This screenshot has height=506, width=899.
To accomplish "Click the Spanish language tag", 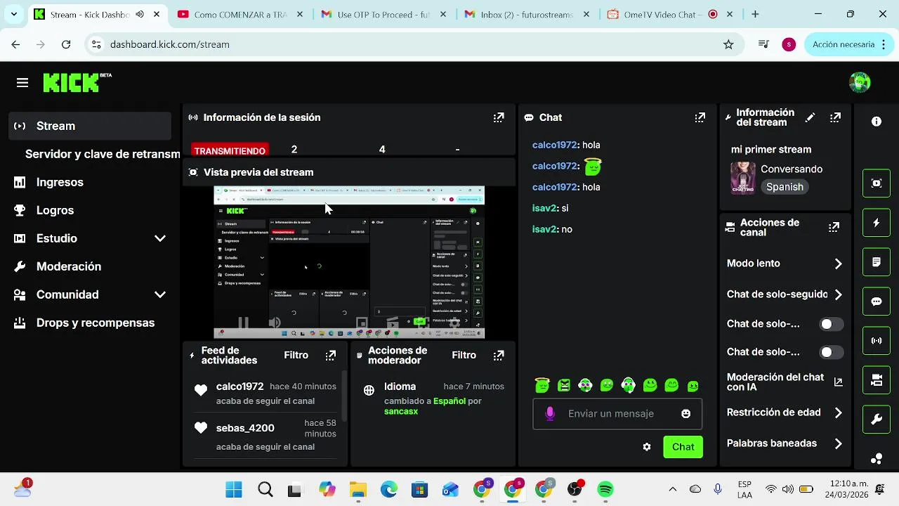I will pyautogui.click(x=785, y=187).
